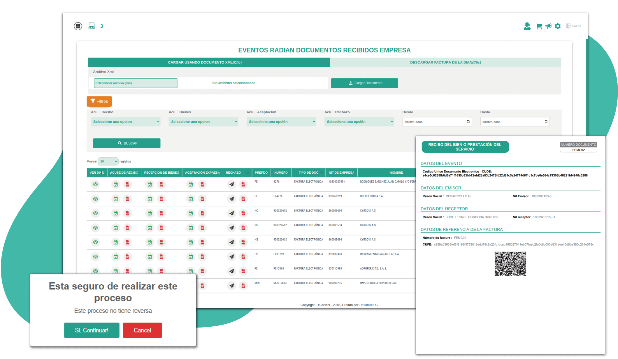Open aceptación expresa PDF icon for NC row

pos(202,213)
